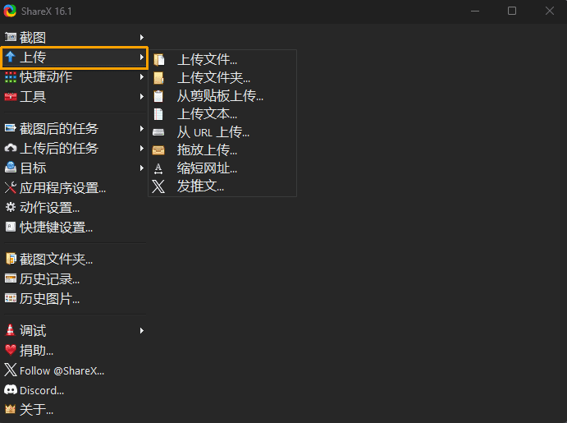Expand the 截图 submenu arrow
The width and height of the screenshot is (567, 423).
[x=142, y=37]
